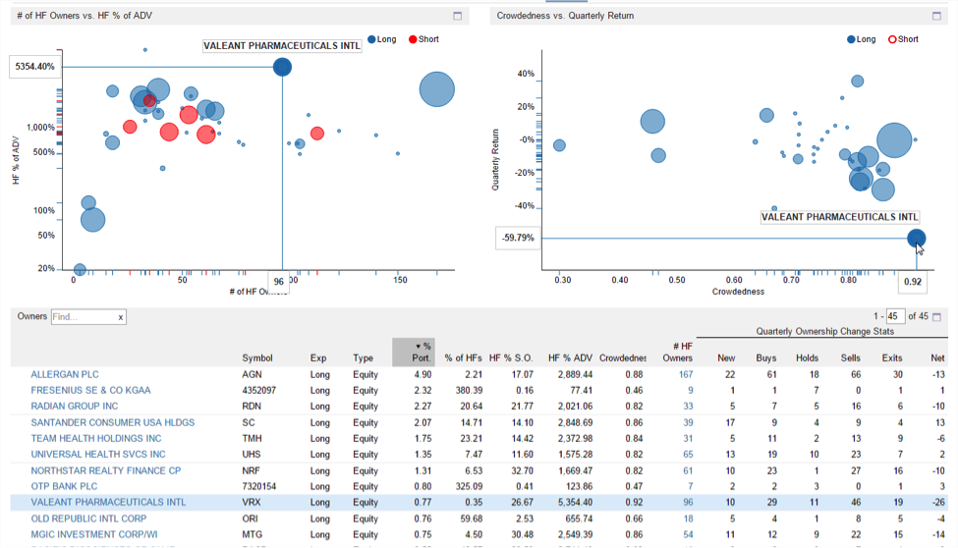Click 380.39 % of HFs value
The height and width of the screenshot is (548, 958).
pos(469,391)
